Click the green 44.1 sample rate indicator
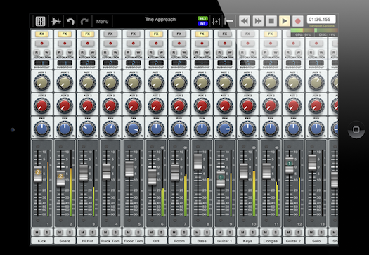The width and height of the screenshot is (369, 255). (x=202, y=18)
